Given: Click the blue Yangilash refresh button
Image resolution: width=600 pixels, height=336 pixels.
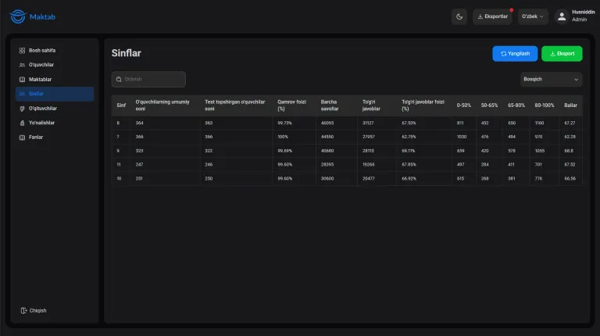Looking at the screenshot, I should (x=515, y=54).
